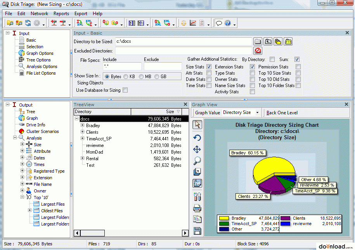Viewport: 355px width, 250px height.
Task: Toggle the Sum checkbox
Action: (x=297, y=59)
